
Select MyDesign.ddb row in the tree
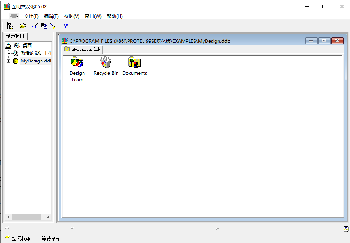[36, 61]
